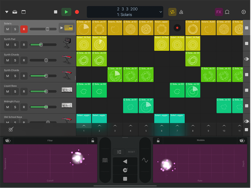Screen dimensions: 251x188
Task: Mute the Liquid Bass track
Action: 7,91
